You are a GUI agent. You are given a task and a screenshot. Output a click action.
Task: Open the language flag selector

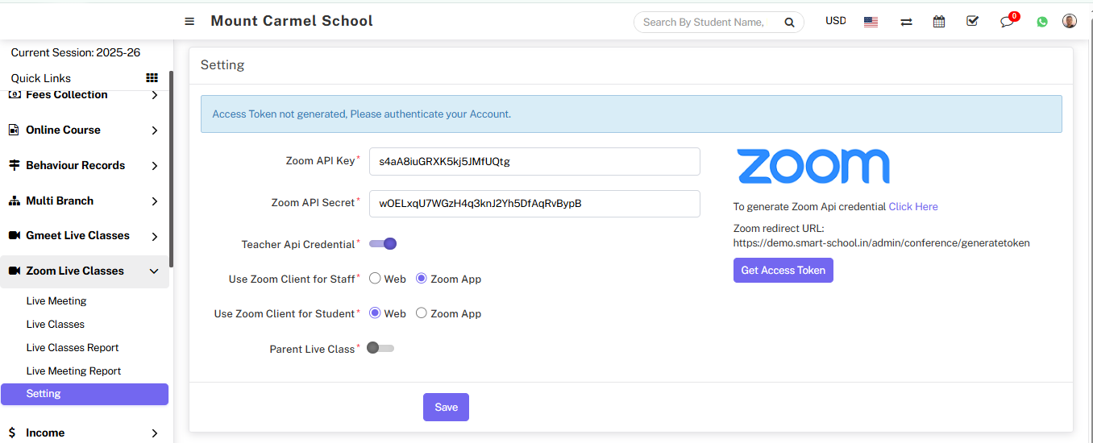[x=871, y=22]
